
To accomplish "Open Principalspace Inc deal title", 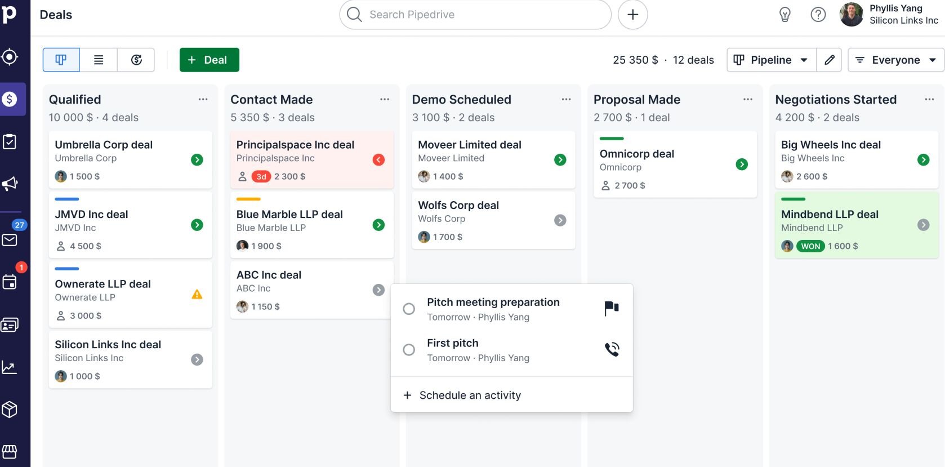I will pyautogui.click(x=295, y=145).
